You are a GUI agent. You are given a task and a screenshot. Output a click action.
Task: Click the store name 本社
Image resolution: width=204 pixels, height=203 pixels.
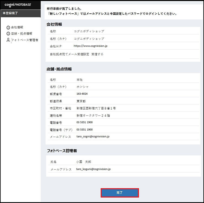[x=79, y=80]
